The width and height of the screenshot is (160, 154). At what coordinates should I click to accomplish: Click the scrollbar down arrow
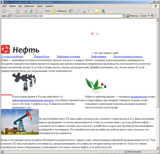click(x=157, y=148)
